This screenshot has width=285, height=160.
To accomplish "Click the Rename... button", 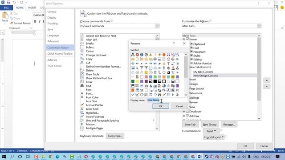I will [229, 124].
